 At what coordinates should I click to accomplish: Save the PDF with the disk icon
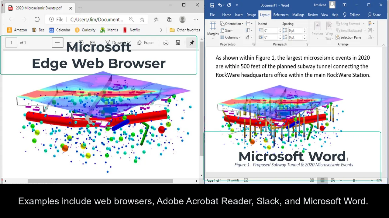(x=178, y=43)
